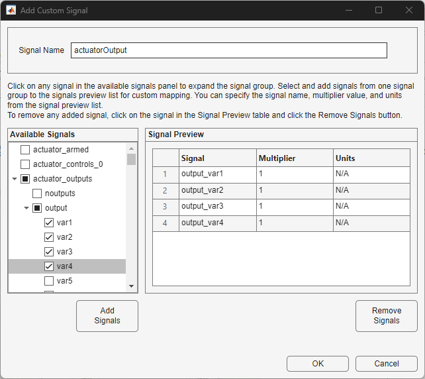Uncheck the var4 checkbox
The width and height of the screenshot is (425, 379).
tap(49, 266)
